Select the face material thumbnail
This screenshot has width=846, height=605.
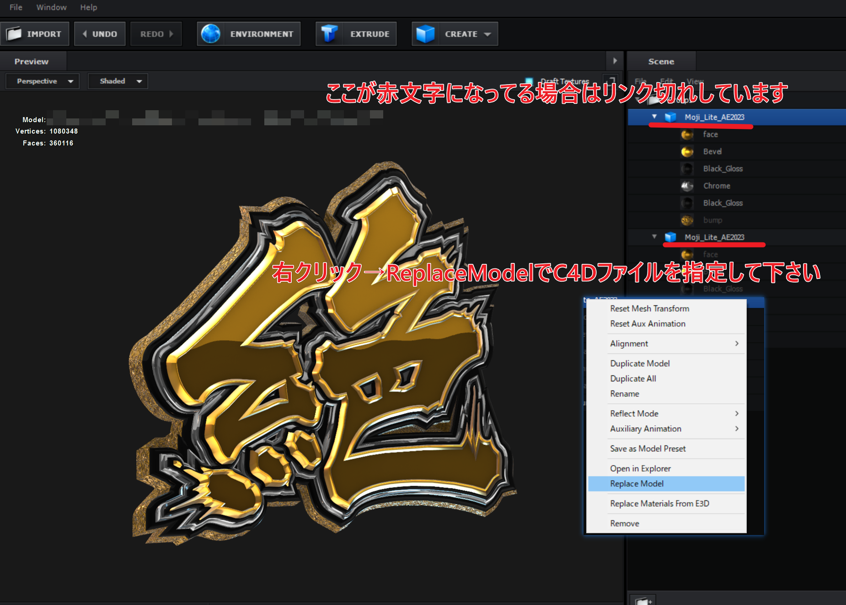[687, 134]
